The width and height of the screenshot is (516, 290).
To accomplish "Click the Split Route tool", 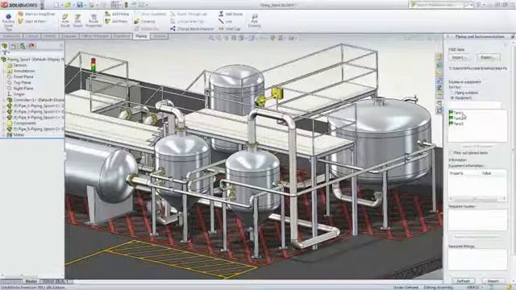I will (231, 14).
